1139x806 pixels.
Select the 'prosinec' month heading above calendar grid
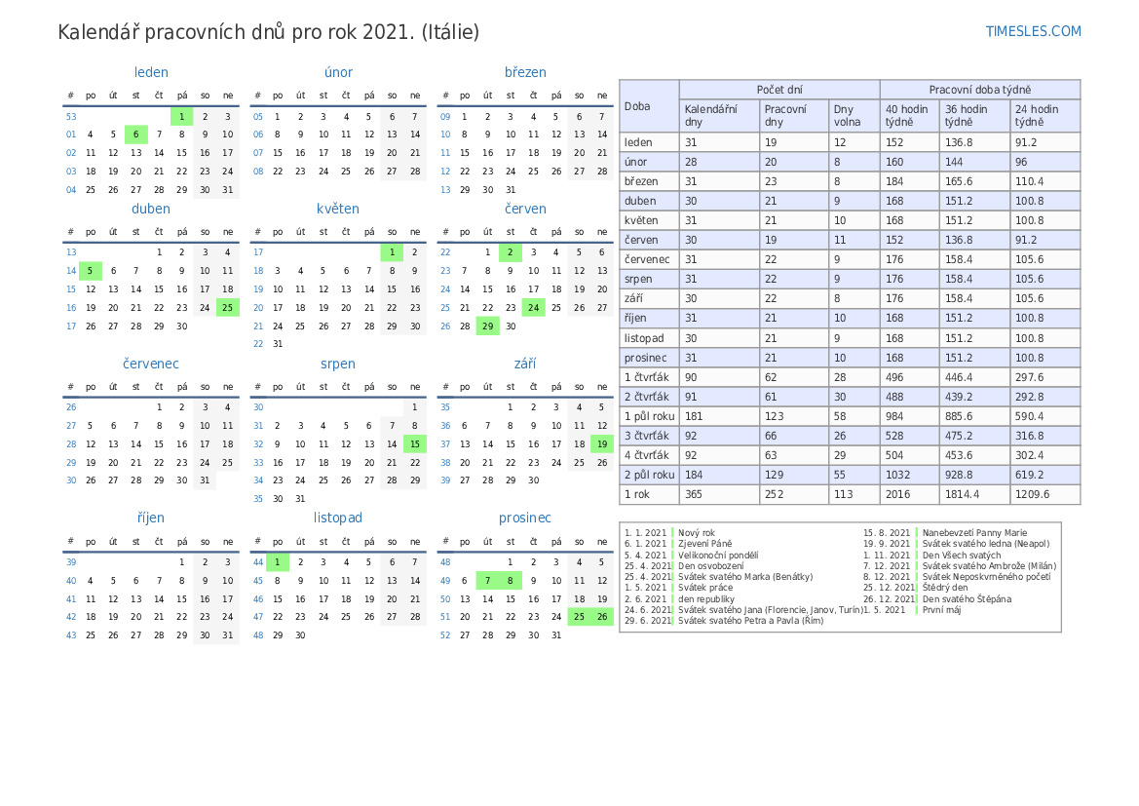click(x=525, y=518)
